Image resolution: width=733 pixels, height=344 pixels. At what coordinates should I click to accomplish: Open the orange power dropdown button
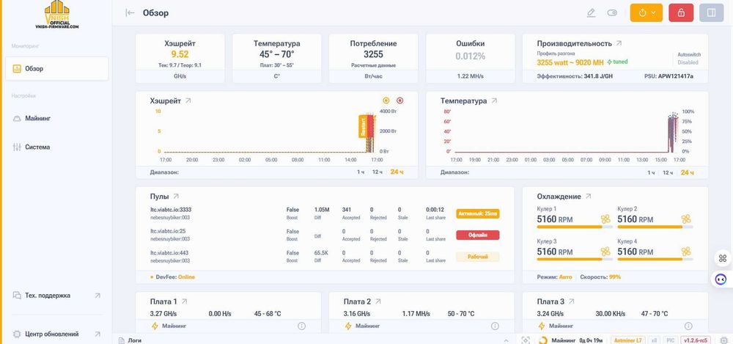click(x=646, y=12)
